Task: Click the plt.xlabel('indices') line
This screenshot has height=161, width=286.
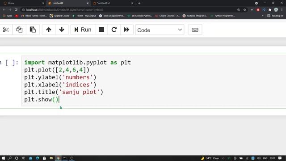Action: pos(60,85)
